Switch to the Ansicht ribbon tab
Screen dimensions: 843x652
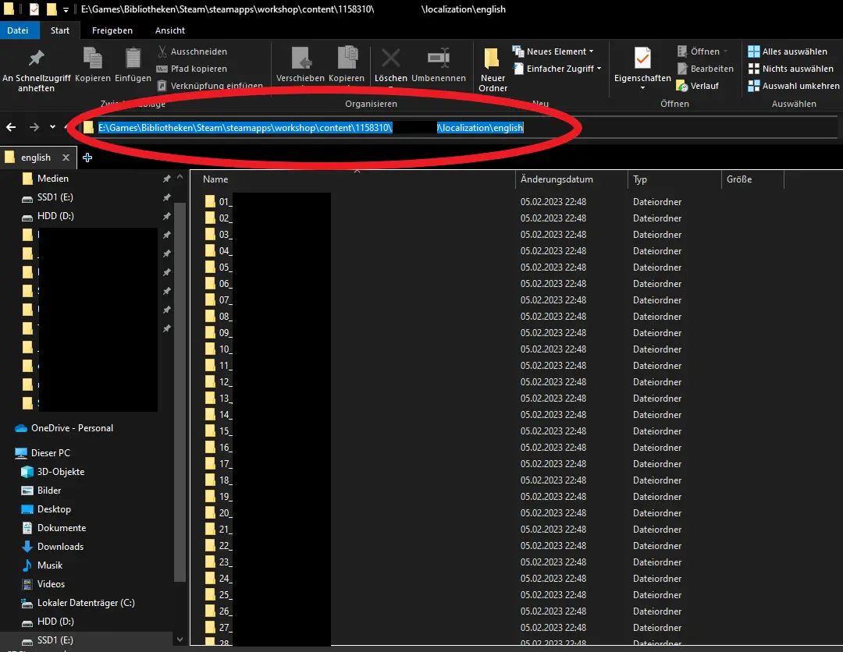170,30
